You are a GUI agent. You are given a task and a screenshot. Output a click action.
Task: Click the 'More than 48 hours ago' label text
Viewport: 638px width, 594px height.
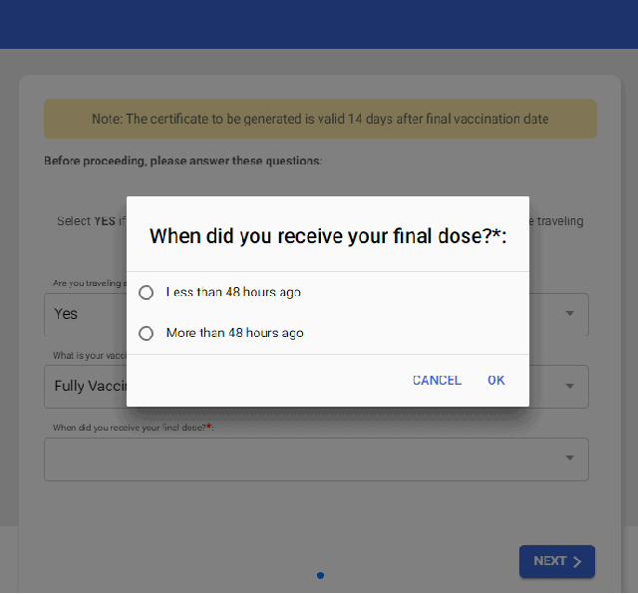tap(235, 333)
